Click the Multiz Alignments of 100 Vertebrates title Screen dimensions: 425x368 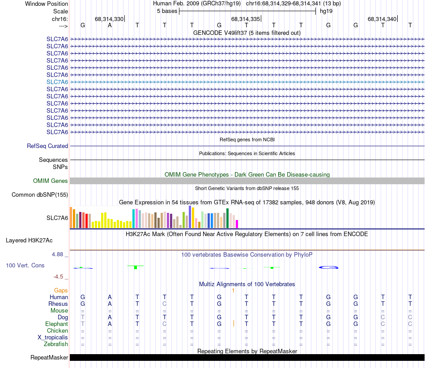tap(246, 284)
